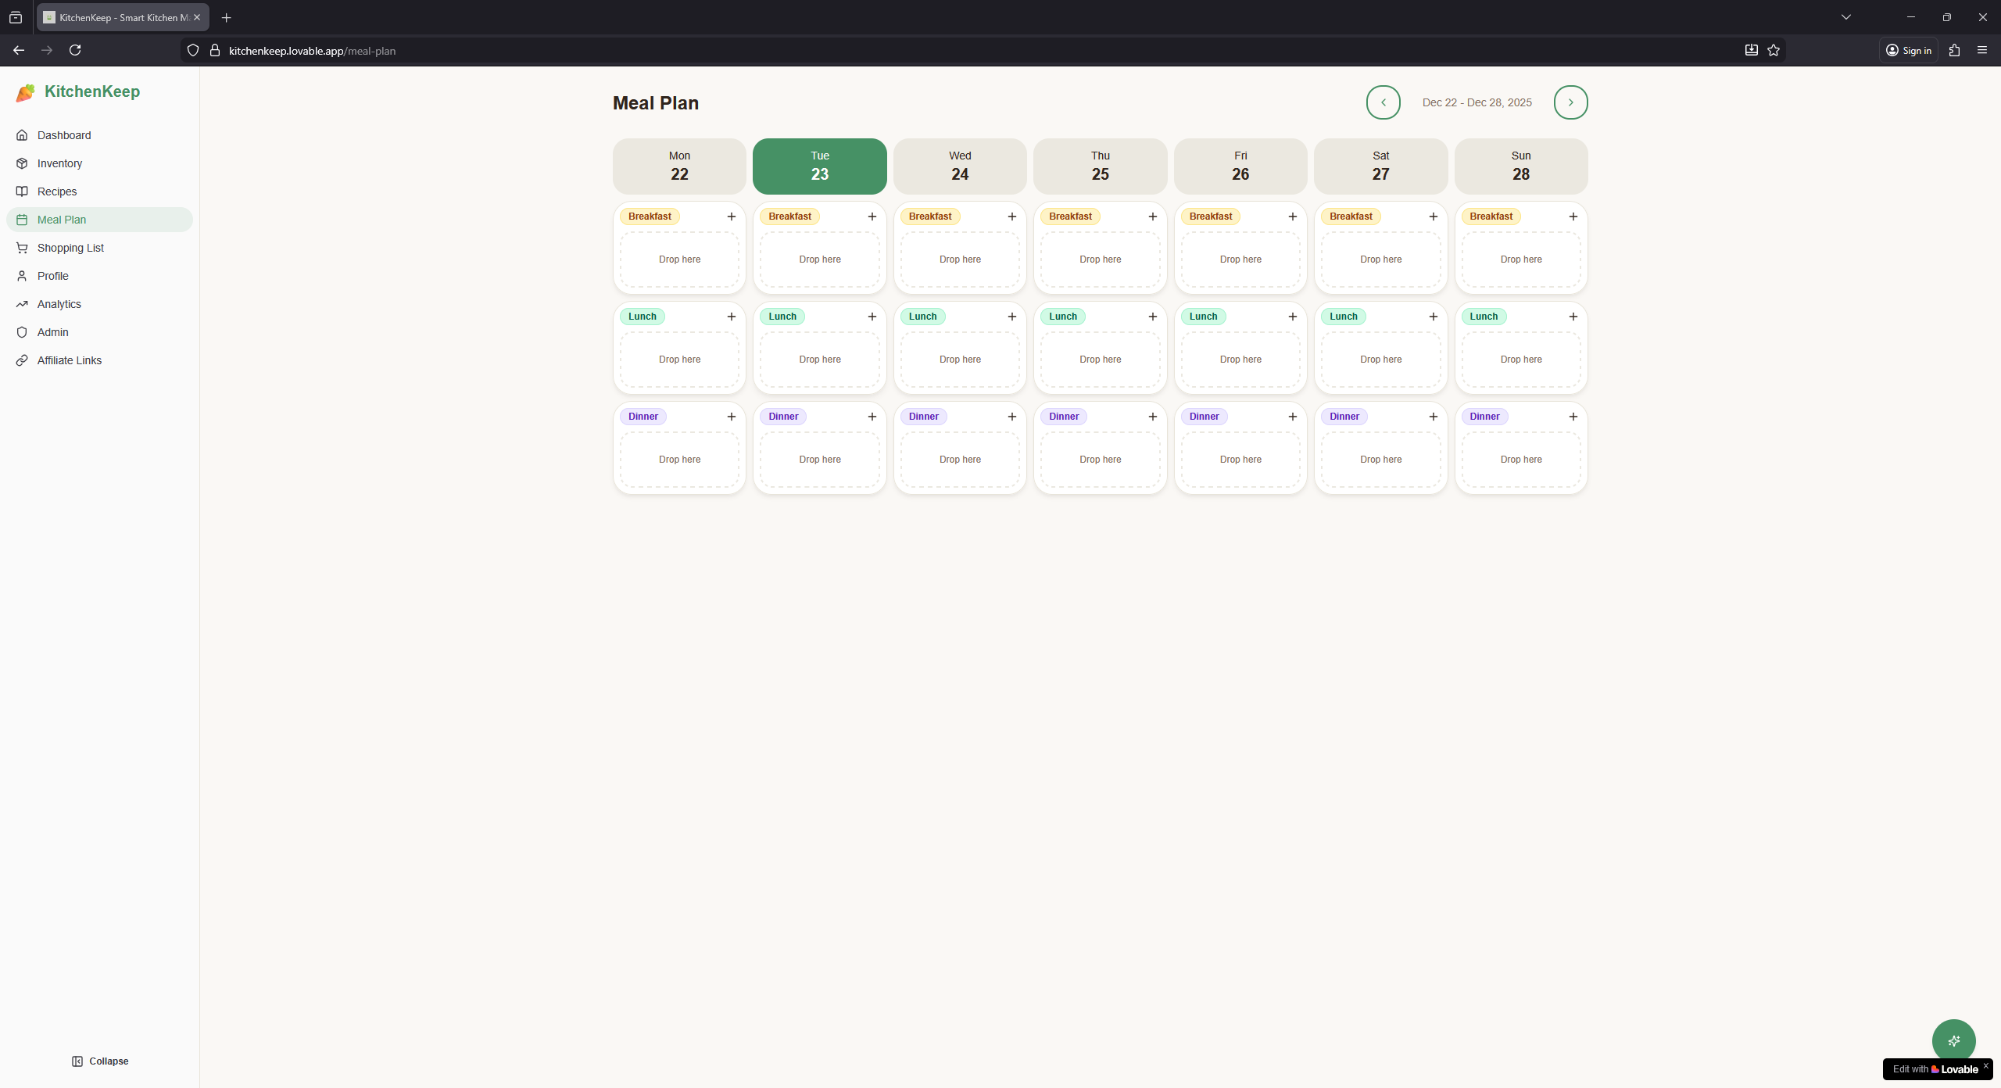This screenshot has height=1088, width=2001.
Task: Open the Recipes page in sidebar
Action: click(x=57, y=191)
